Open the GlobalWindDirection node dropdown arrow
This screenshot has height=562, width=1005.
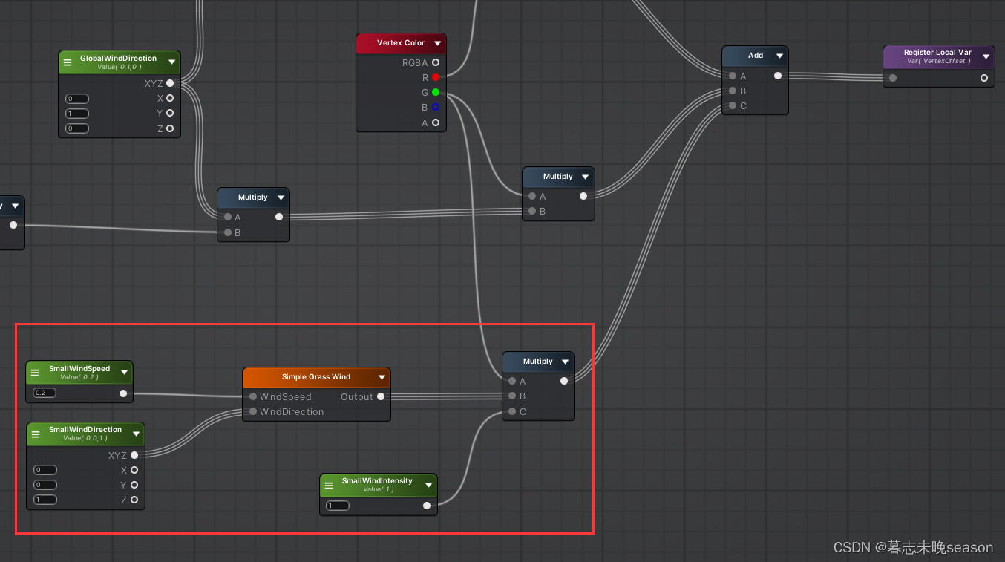[x=172, y=62]
